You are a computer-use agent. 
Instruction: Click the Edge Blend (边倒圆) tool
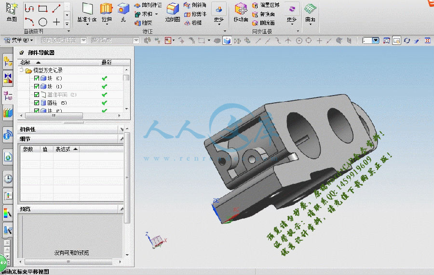[x=173, y=13]
